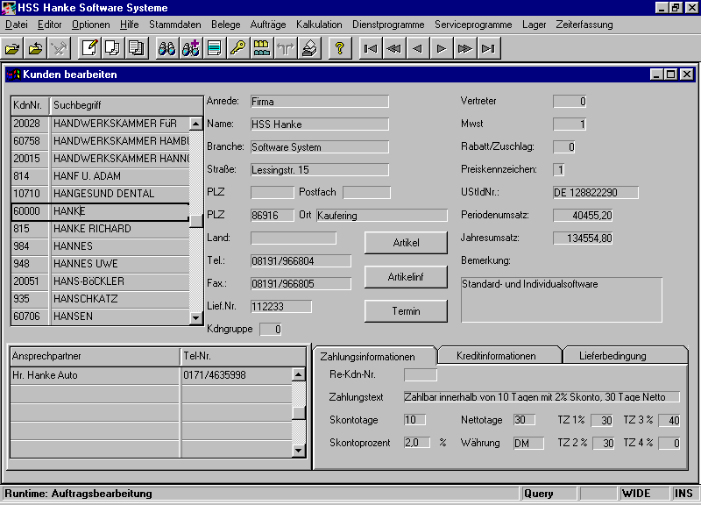The image size is (701, 505).
Task: Click the open folder toolbar icon
Action: click(x=13, y=48)
